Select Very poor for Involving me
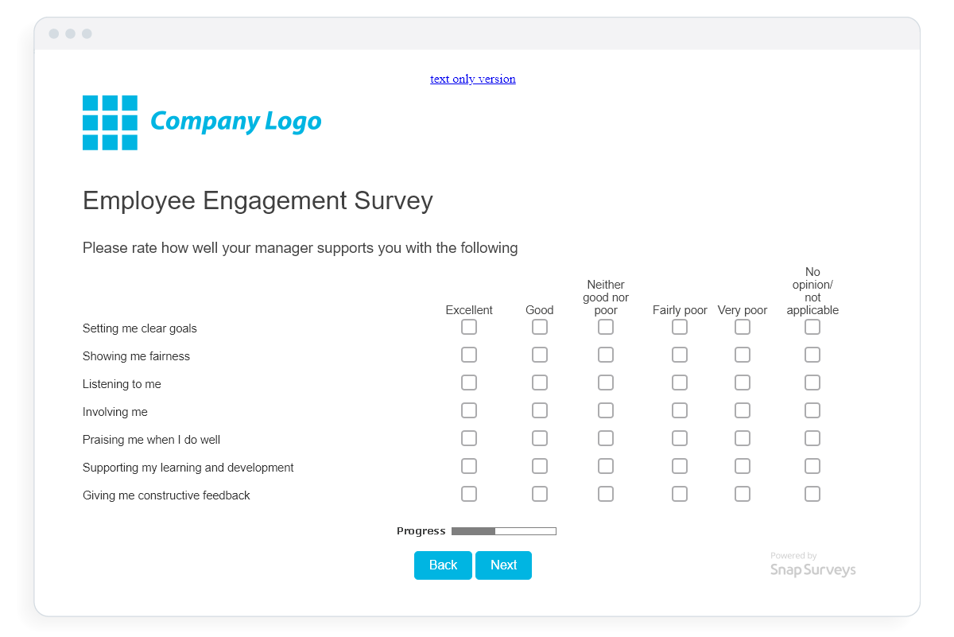 (x=743, y=410)
